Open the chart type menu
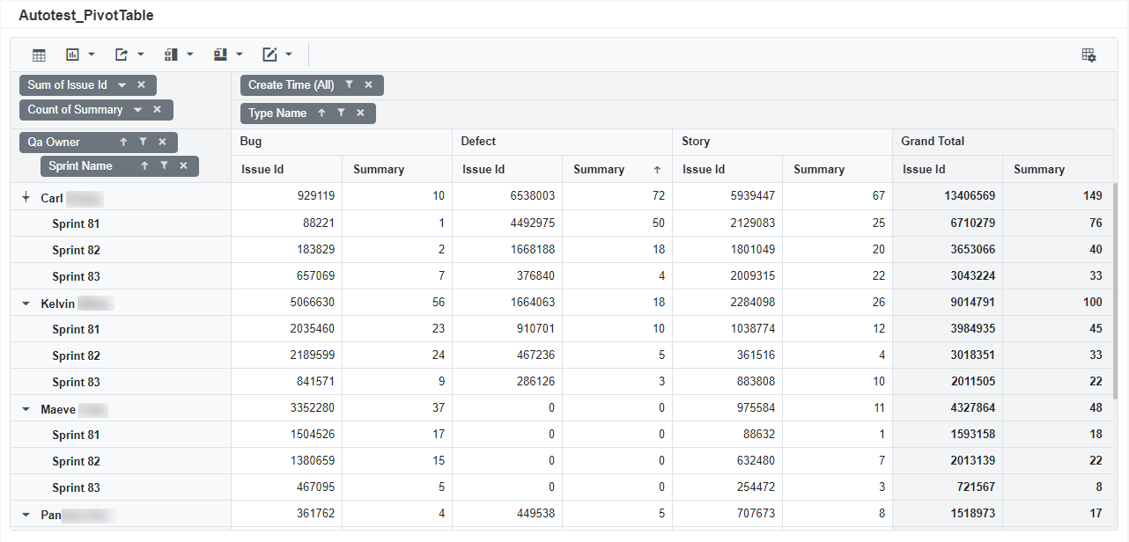The height and width of the screenshot is (542, 1129). (80, 55)
